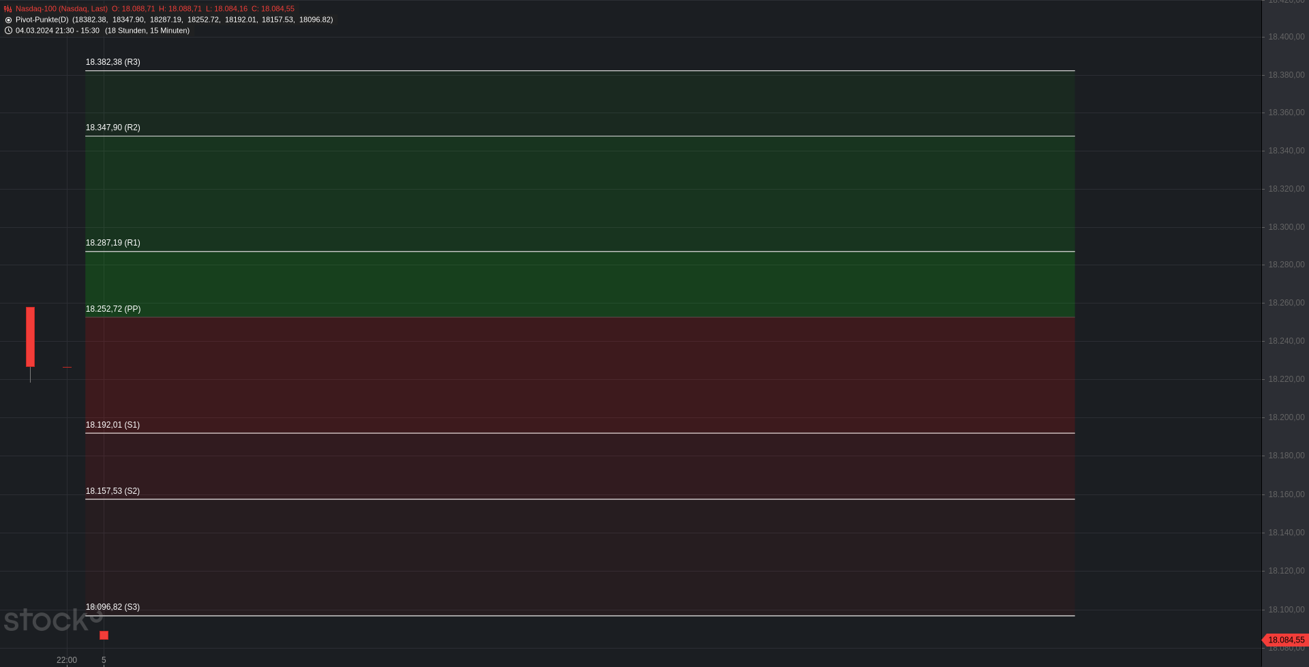The height and width of the screenshot is (667, 1309).
Task: Click the 18.382,38 (R3) pivot line label
Action: (113, 62)
